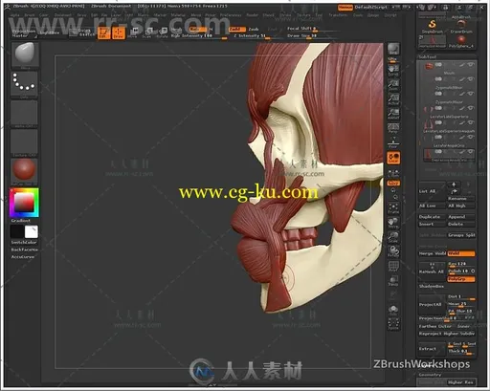Toggle the orange XYZ rotation button
The height and width of the screenshot is (391, 490).
coord(393,183)
